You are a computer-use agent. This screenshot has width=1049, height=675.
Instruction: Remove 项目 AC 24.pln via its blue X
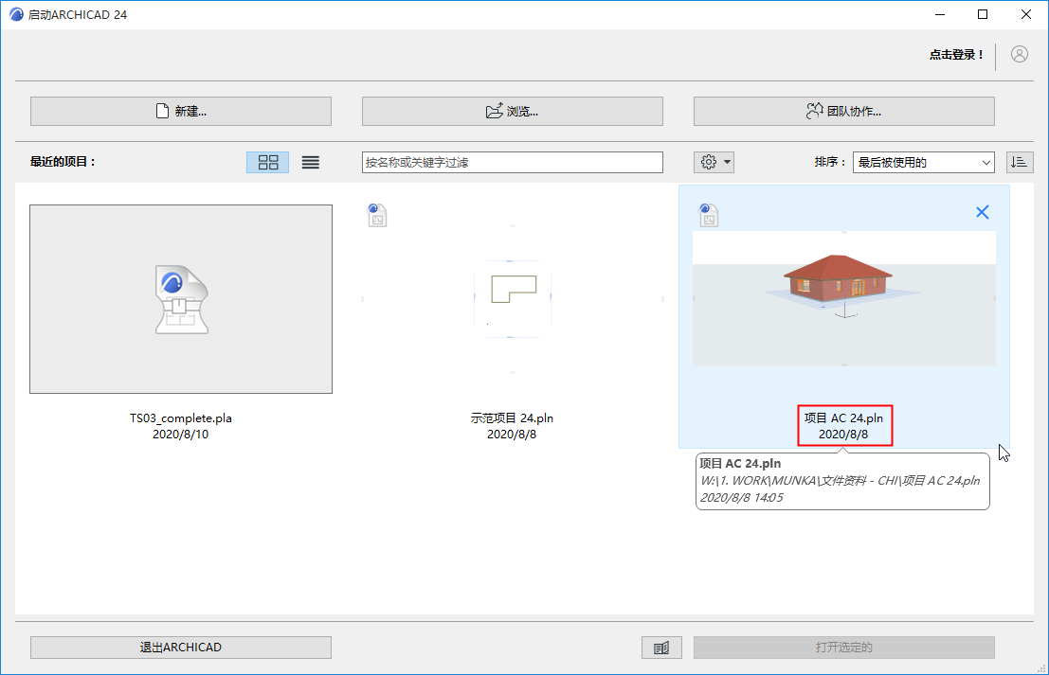coord(982,211)
